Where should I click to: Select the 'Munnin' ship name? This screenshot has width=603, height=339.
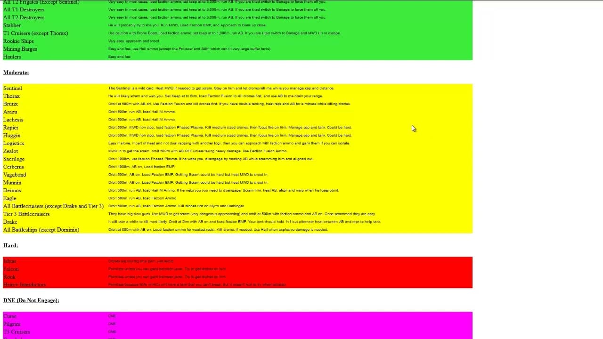(12, 182)
